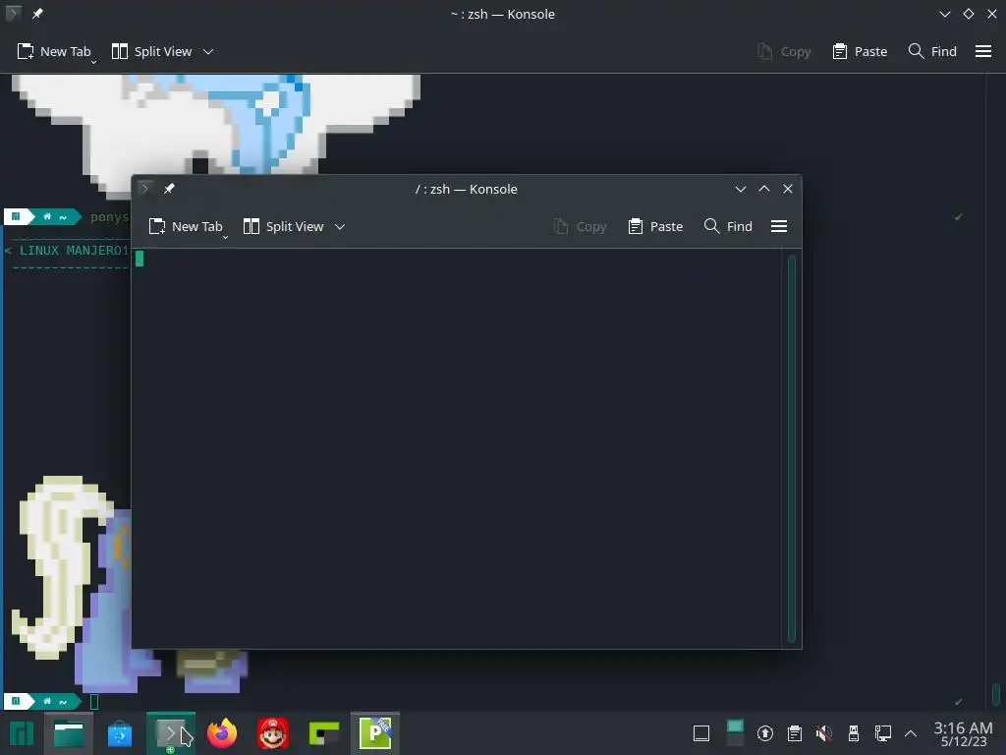Open file manager icon in taskbar
The image size is (1006, 755).
[69, 733]
